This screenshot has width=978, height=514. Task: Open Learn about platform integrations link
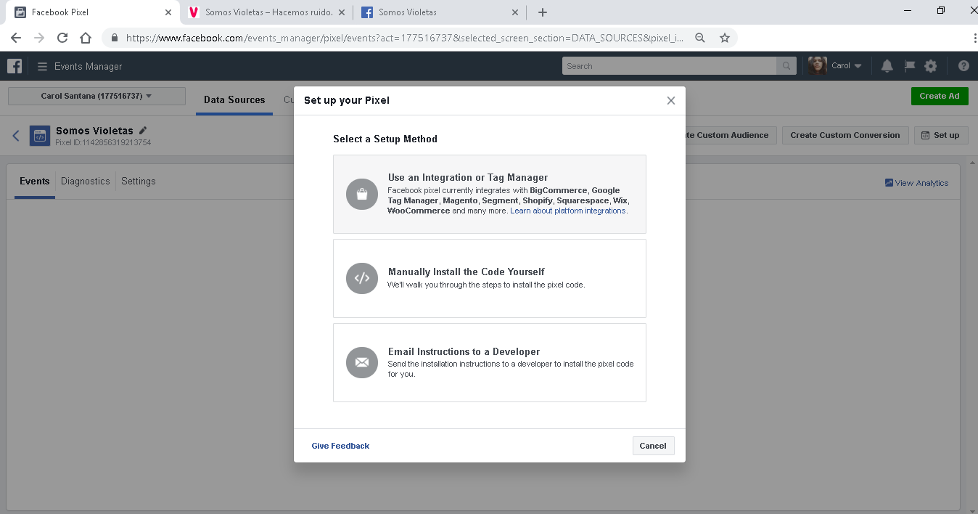click(x=568, y=211)
